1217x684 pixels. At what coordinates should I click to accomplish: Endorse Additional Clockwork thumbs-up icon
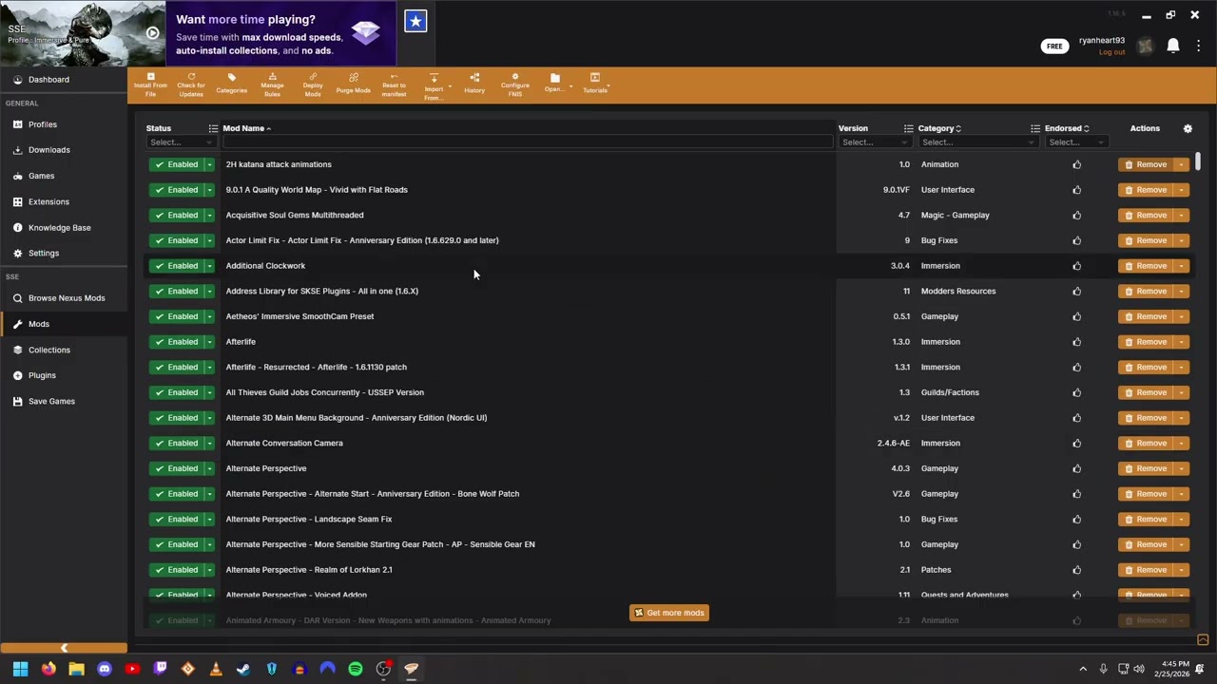click(x=1077, y=266)
